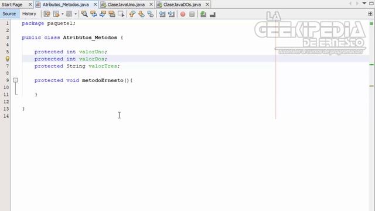Click Shift Line Left icon

point(162,14)
